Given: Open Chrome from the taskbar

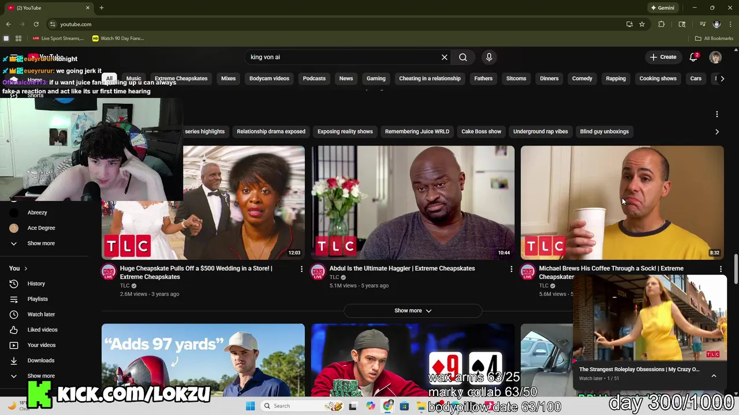Looking at the screenshot, I should [x=387, y=406].
